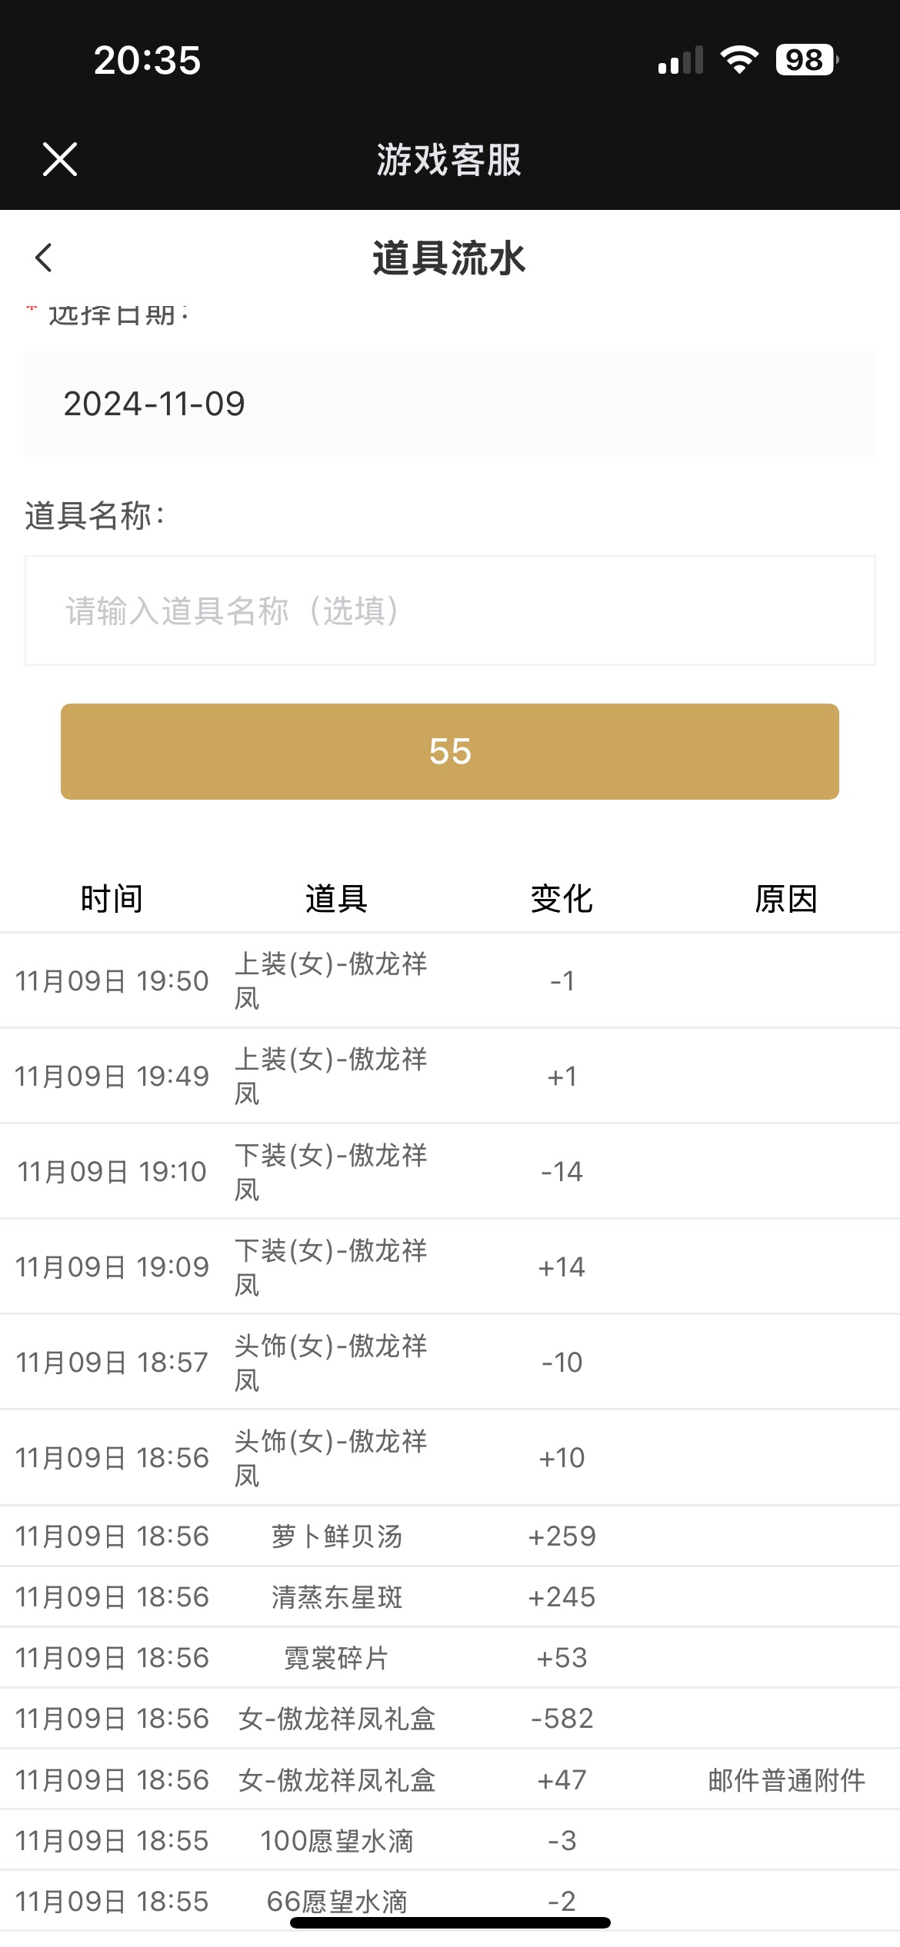Screen dimensions: 900x1947
Task: Select the 原因 column header
Action: point(786,898)
